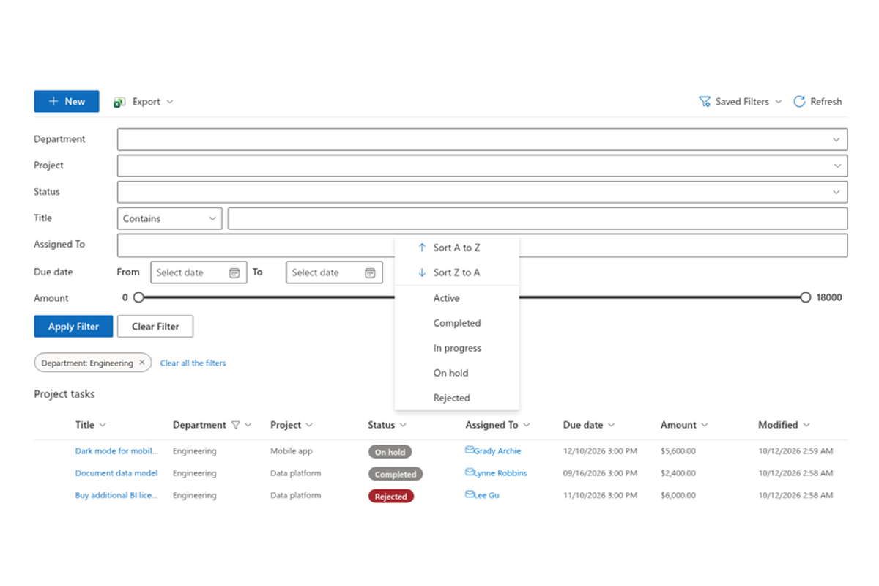The width and height of the screenshot is (879, 586).
Task: Expand the Title column header chevron
Action: [103, 425]
